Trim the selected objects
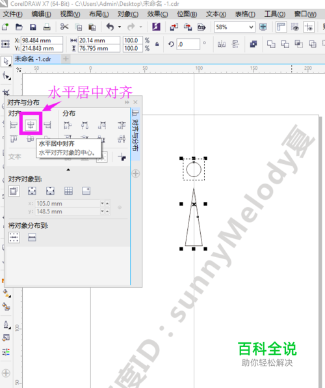Screen dimensions: 325x388 285,44
